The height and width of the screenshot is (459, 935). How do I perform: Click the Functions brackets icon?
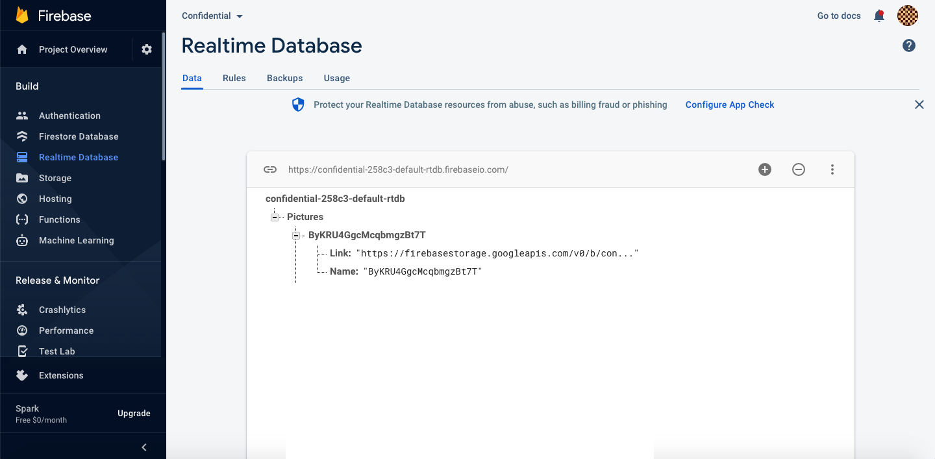tap(22, 219)
